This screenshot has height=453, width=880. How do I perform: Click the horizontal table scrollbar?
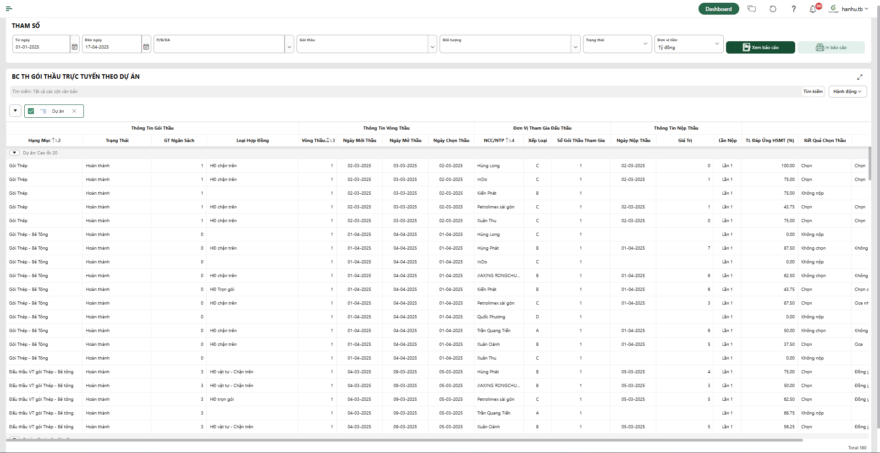pyautogui.click(x=404, y=440)
